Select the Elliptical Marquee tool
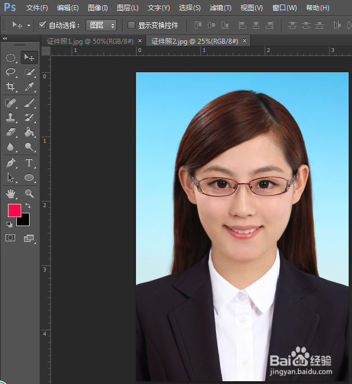The width and height of the screenshot is (352, 384). (x=11, y=58)
